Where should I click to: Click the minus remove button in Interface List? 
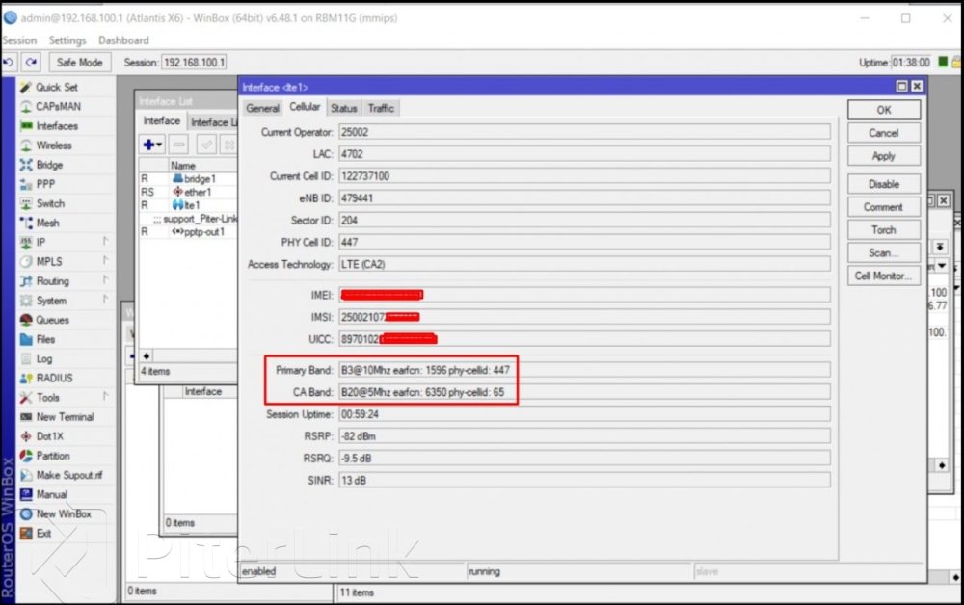179,145
